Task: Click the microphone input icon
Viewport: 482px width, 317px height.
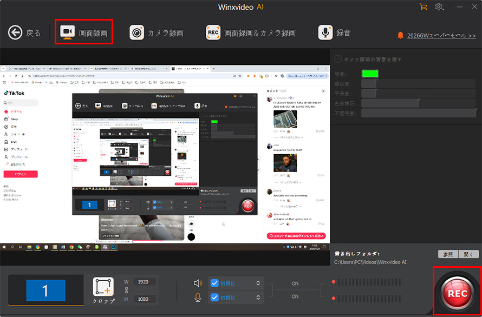Action: pyautogui.click(x=198, y=297)
